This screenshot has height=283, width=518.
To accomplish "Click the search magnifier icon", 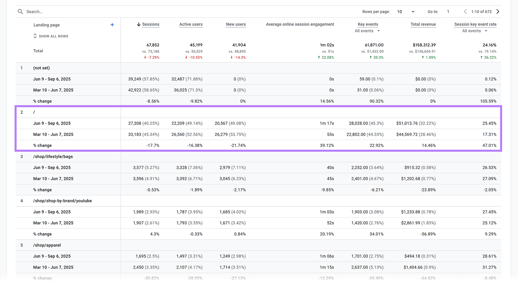I will pyautogui.click(x=20, y=12).
